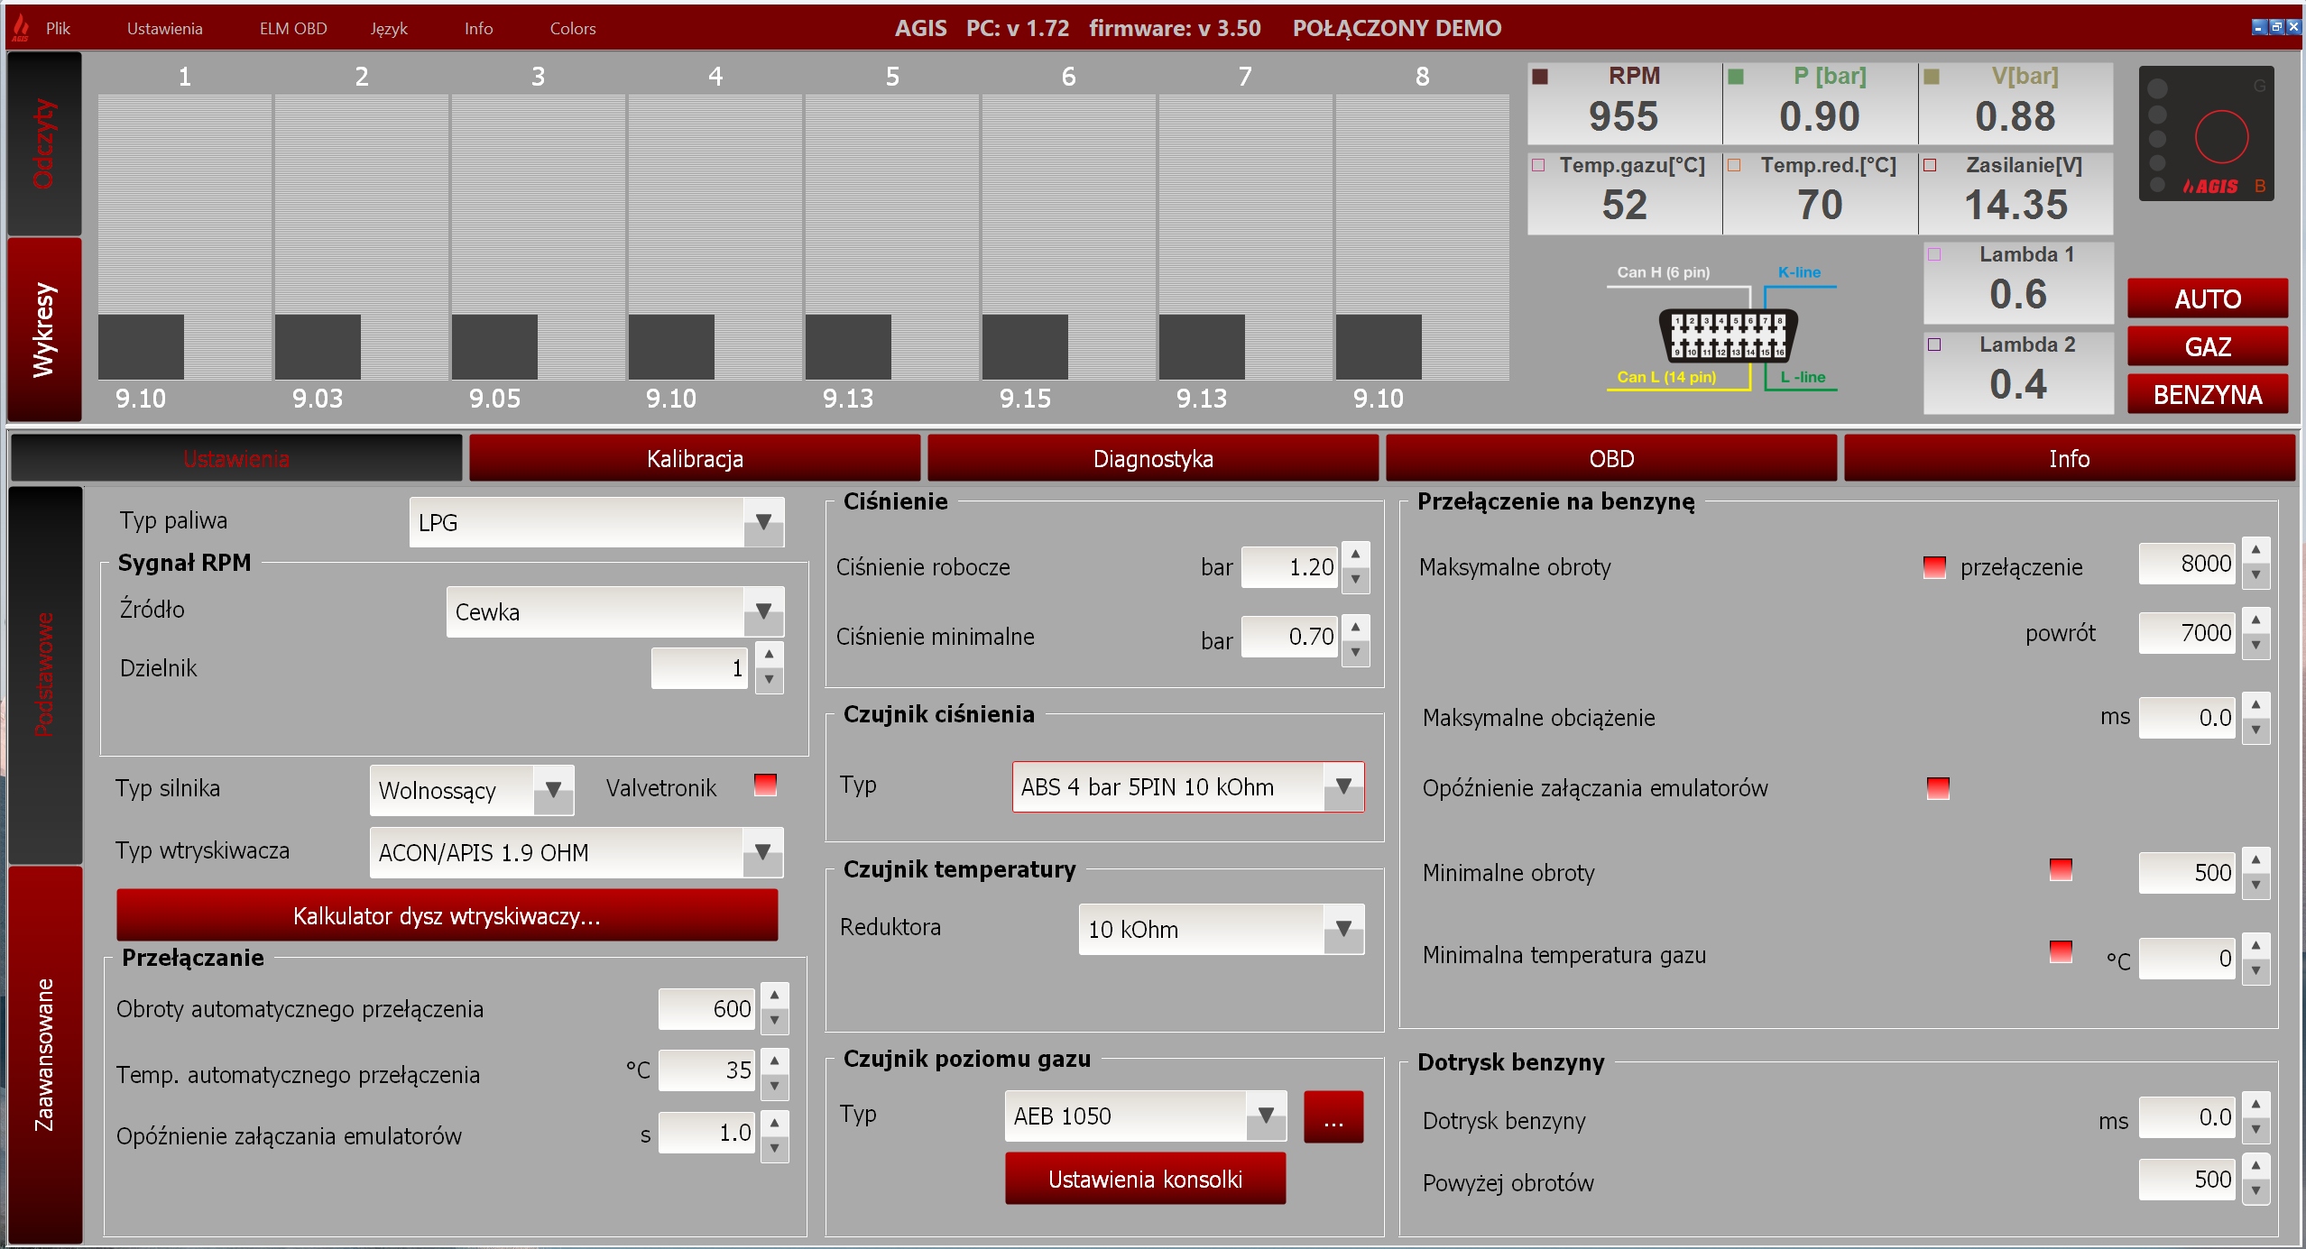Click Kalkulator dysz wtryskiwaczy button
Screen dimensions: 2306x1249
[x=447, y=916]
